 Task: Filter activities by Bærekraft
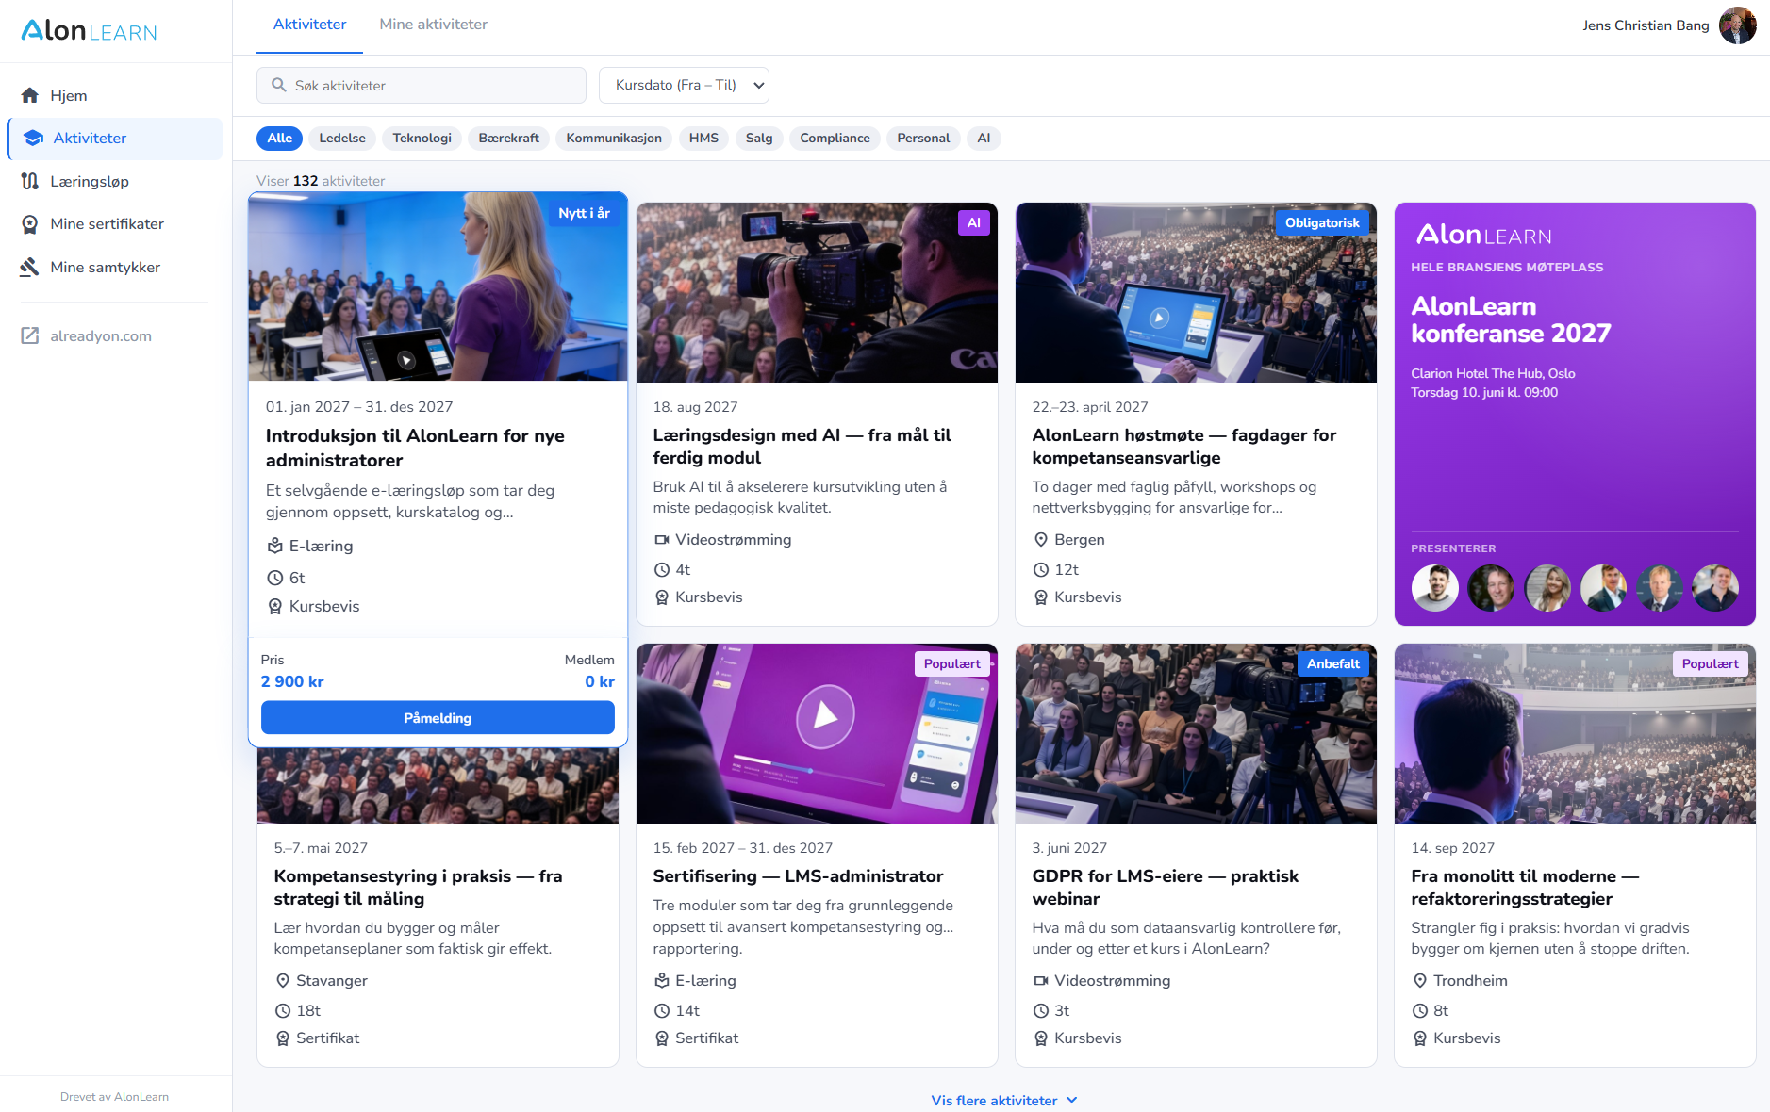(x=509, y=139)
